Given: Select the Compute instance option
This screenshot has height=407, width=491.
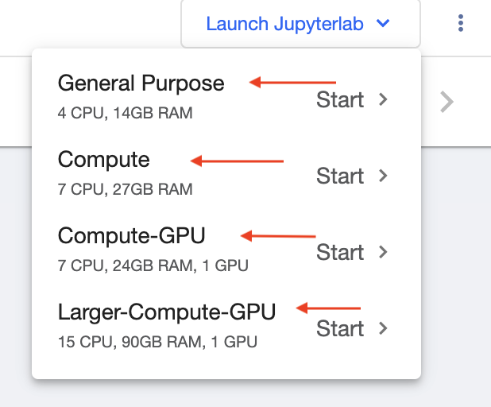Looking at the screenshot, I should (103, 160).
